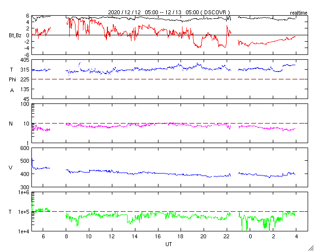
Task: Click the "16" hour tick on UT axis
Action: [x=158, y=237]
